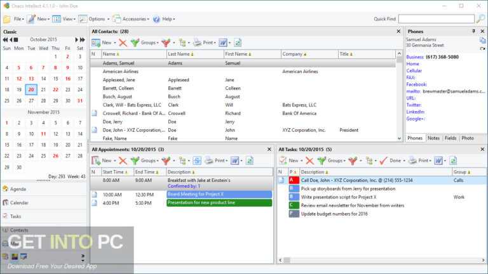Open the Contacts Word export dropdown arrow

click(x=229, y=43)
